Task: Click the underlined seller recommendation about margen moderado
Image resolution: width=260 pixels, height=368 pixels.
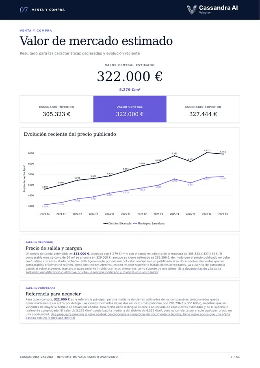Action: click(x=123, y=270)
